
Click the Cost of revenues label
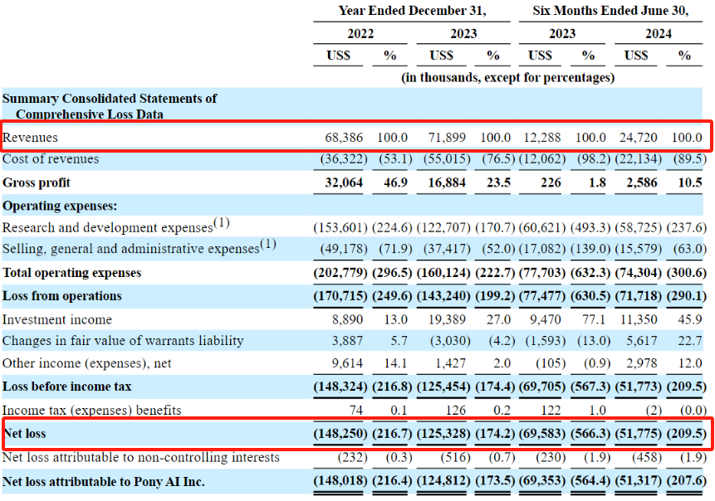click(51, 159)
